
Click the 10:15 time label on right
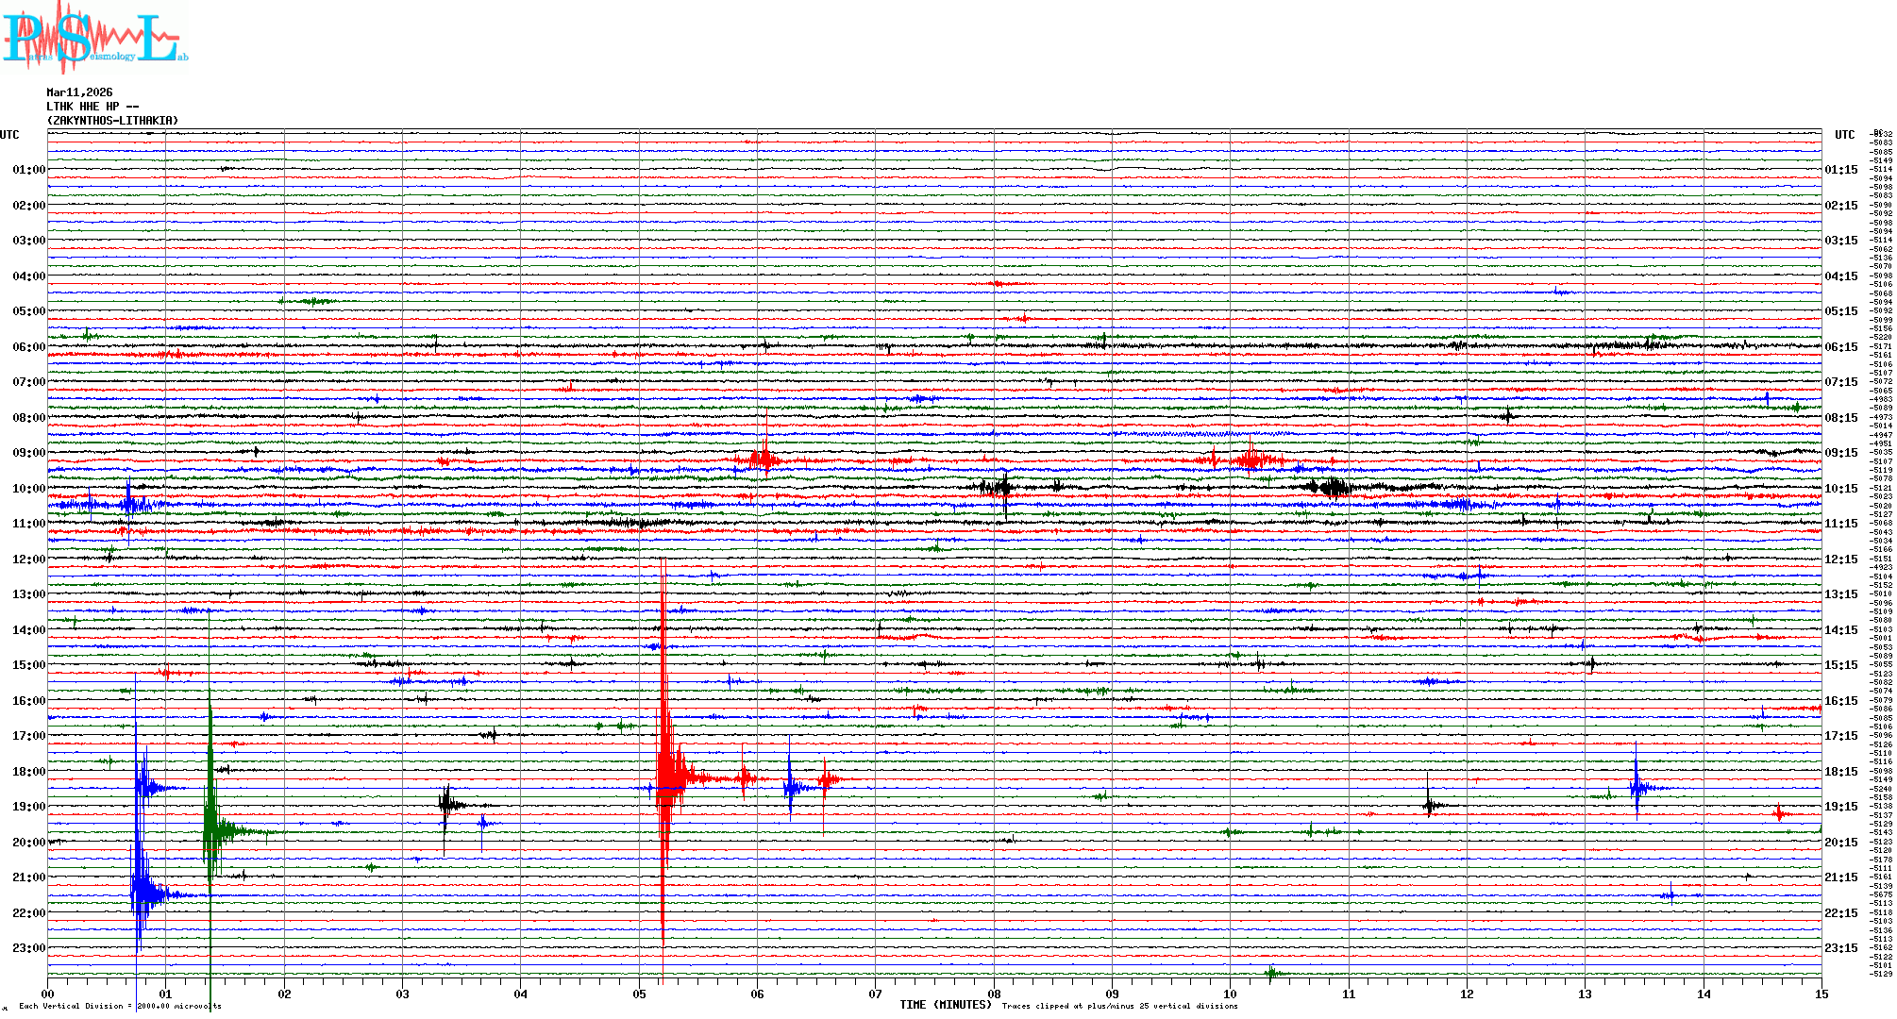1840,489
